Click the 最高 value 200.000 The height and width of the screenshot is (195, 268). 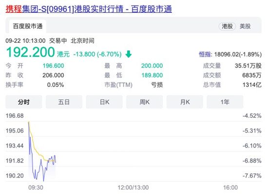coord(152,65)
